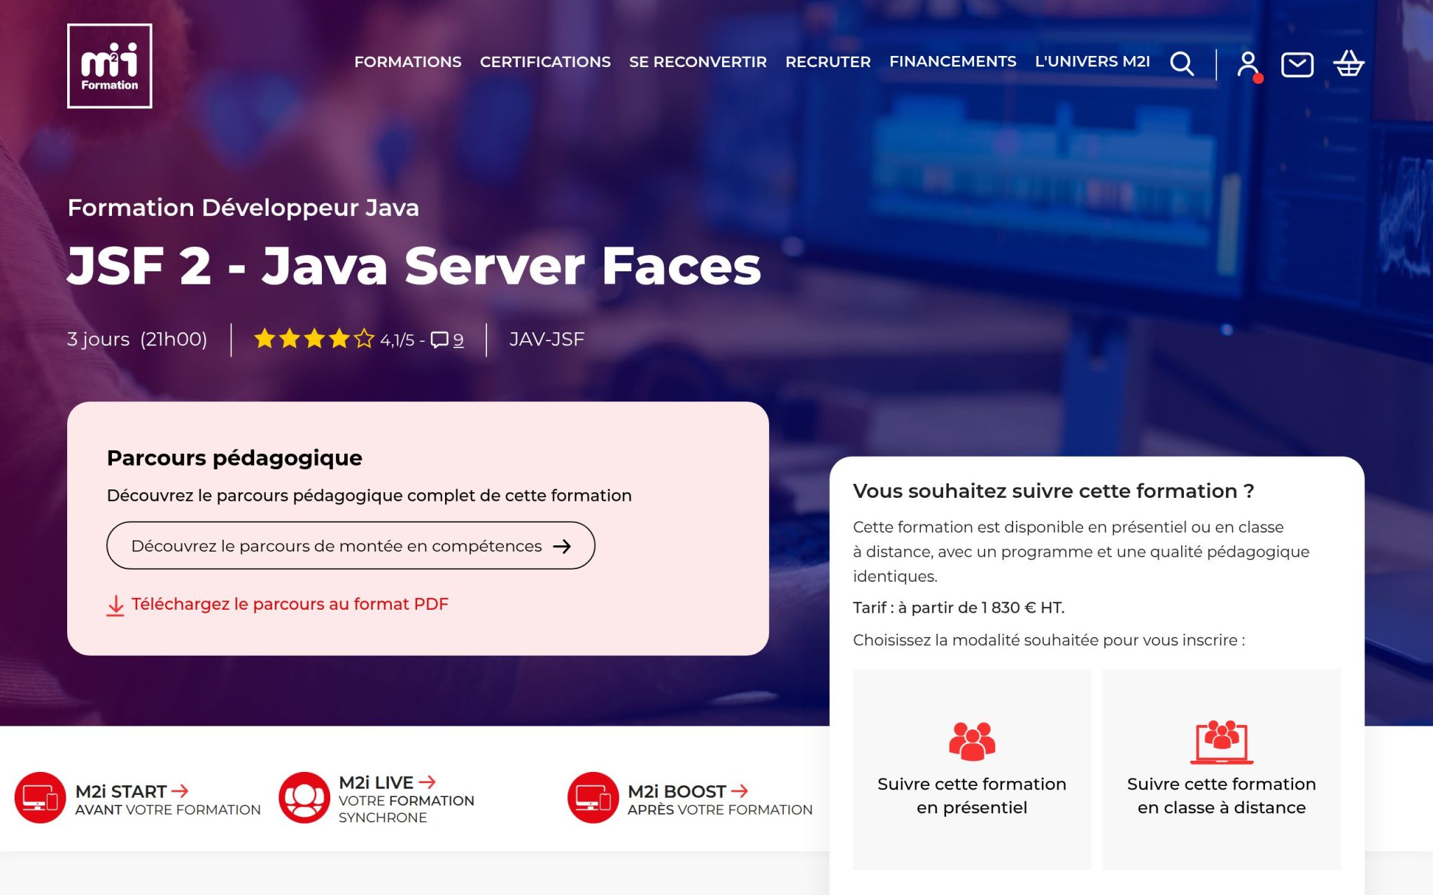
Task: Click the 3 jours (21h00) duration text
Action: 137,339
